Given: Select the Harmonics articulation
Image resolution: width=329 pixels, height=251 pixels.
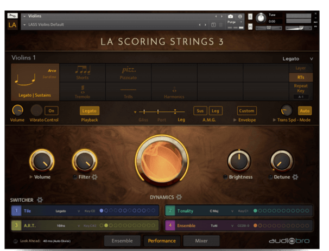Looking at the screenshot, I should (174, 91).
